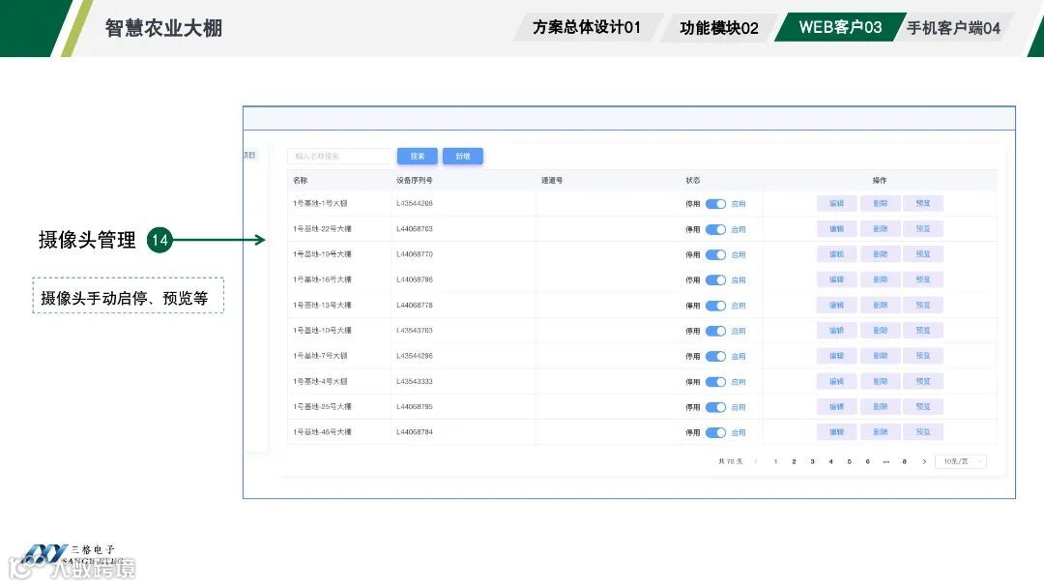Image resolution: width=1044 pixels, height=587 pixels.
Task: Go to next page of camera list
Action: (x=923, y=461)
